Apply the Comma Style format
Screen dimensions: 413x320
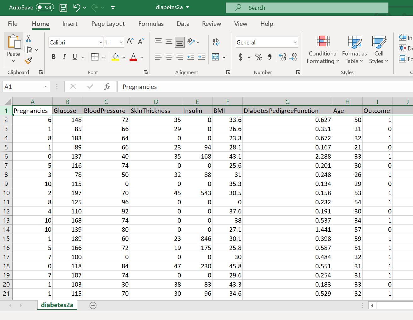(x=269, y=57)
